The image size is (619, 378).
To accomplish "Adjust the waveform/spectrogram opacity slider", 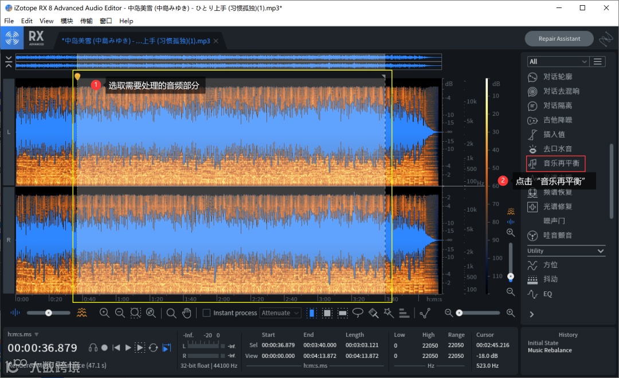I will 49,313.
